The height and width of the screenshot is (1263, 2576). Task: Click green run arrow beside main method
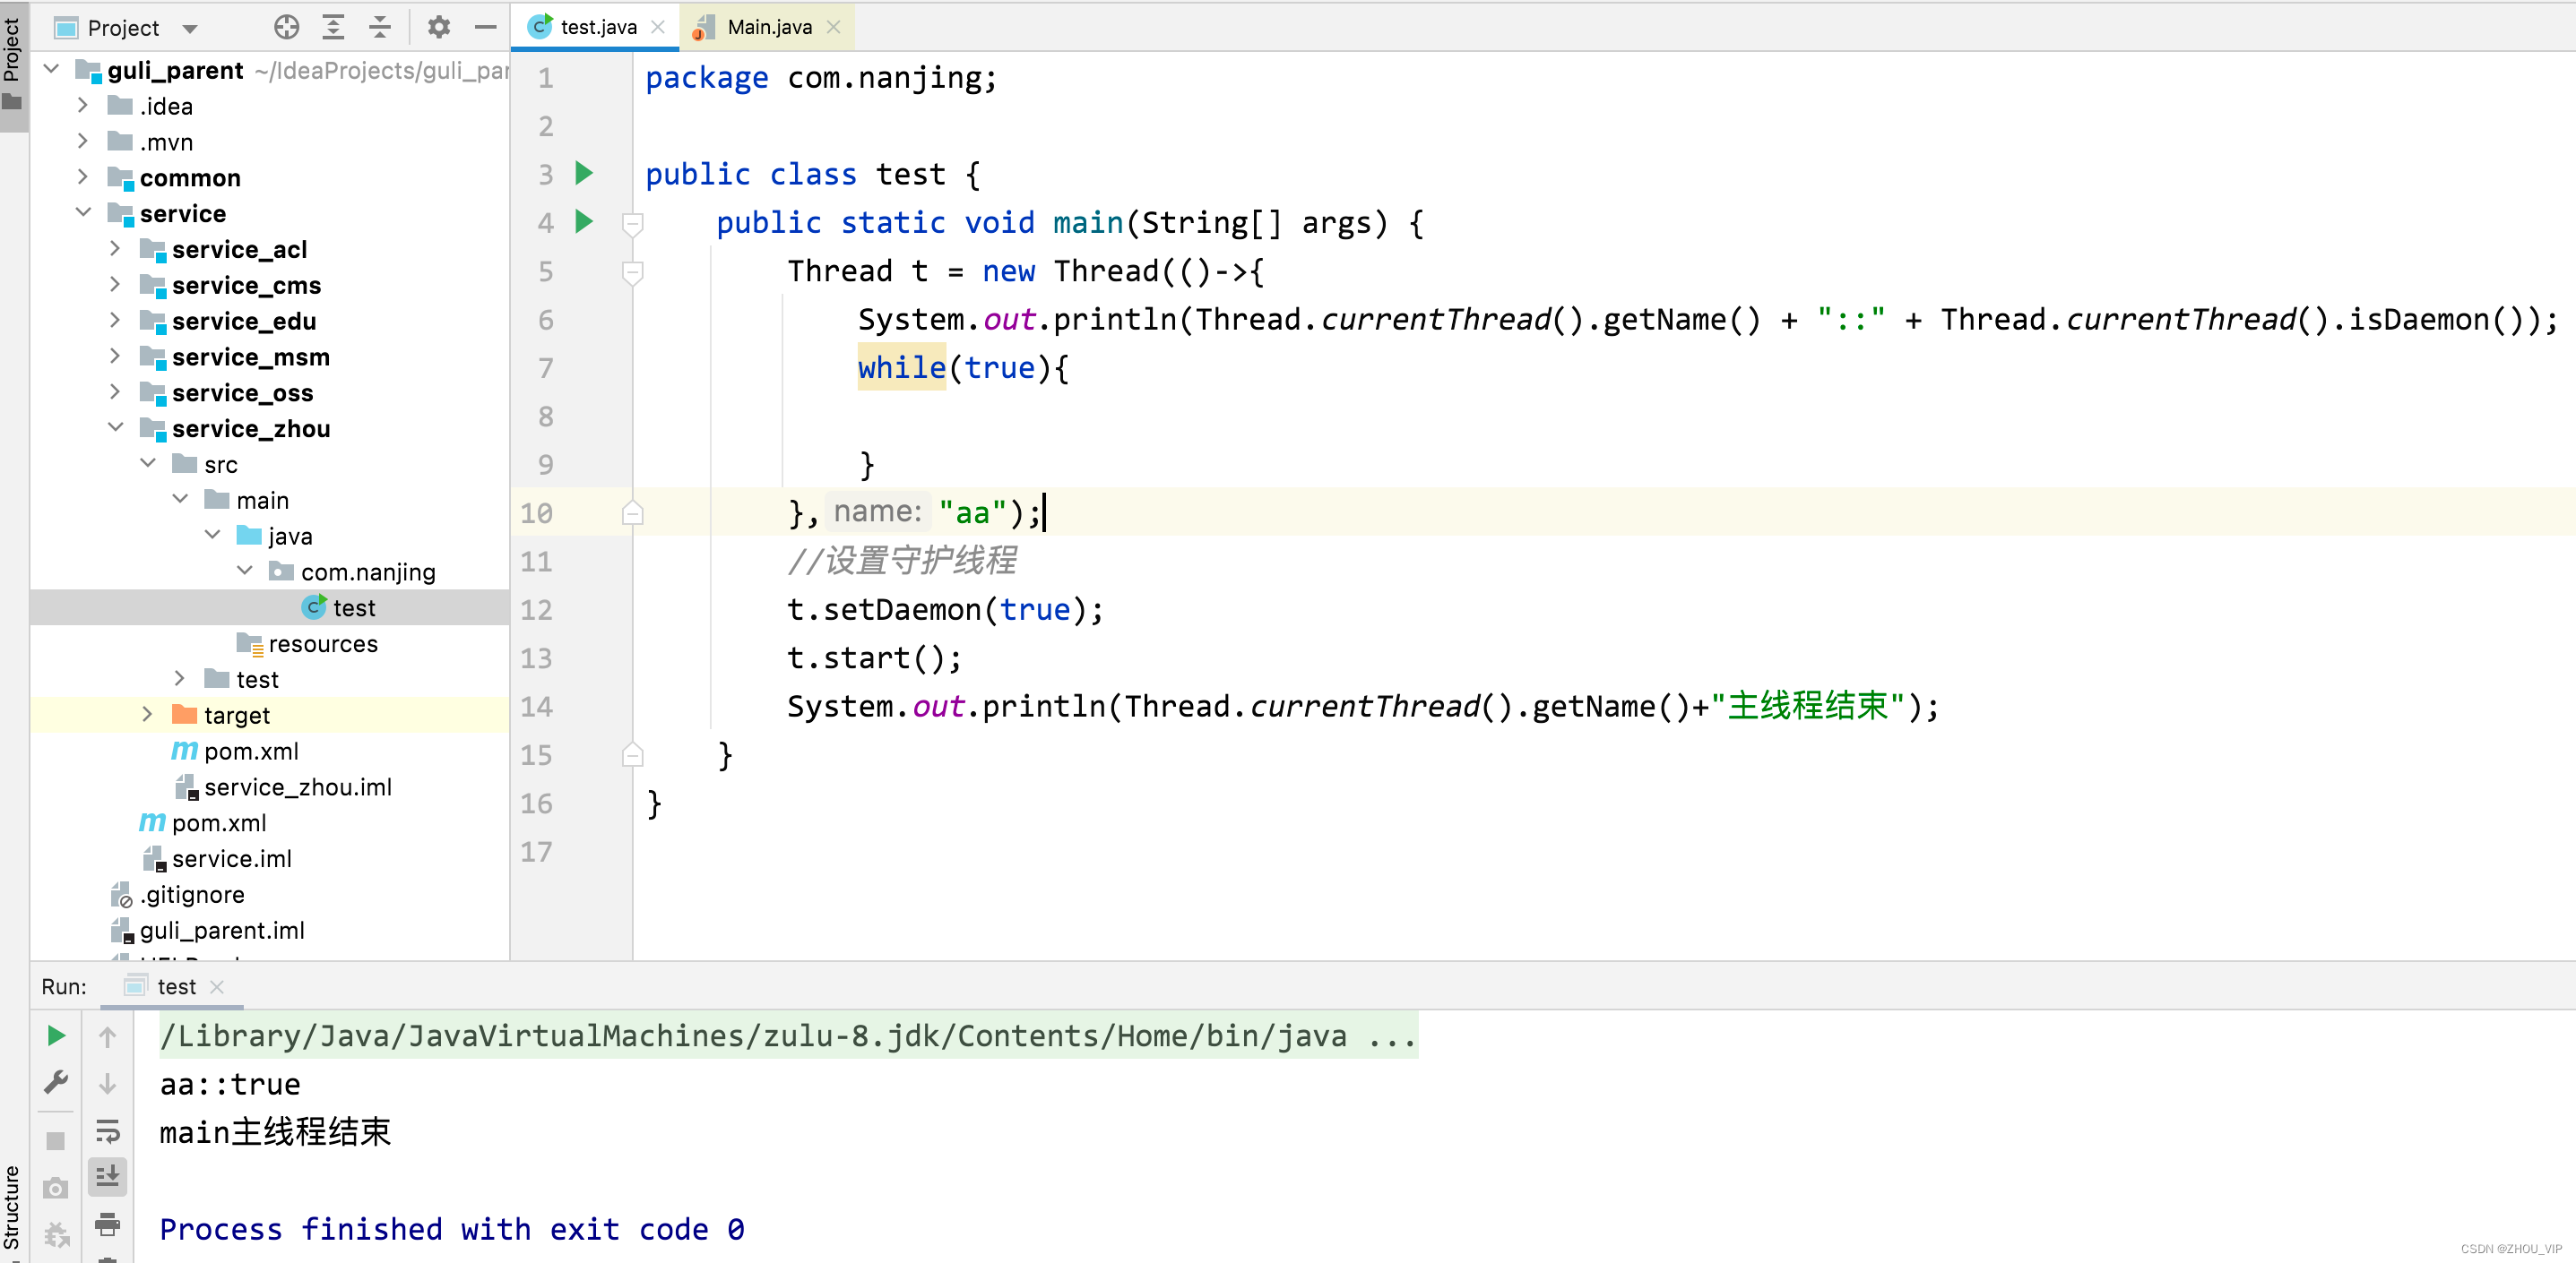point(585,222)
